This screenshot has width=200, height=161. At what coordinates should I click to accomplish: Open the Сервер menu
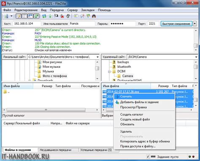click(x=73, y=10)
